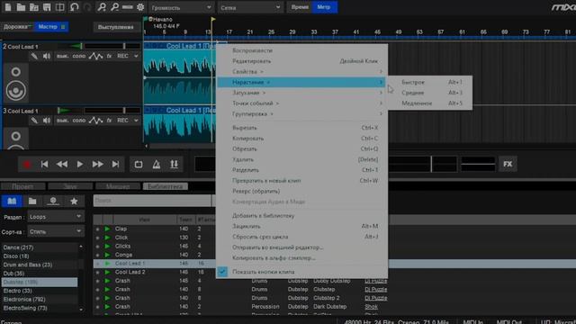The image size is (576, 324).
Task: Click the Save project floppy icon
Action: click(47, 7)
